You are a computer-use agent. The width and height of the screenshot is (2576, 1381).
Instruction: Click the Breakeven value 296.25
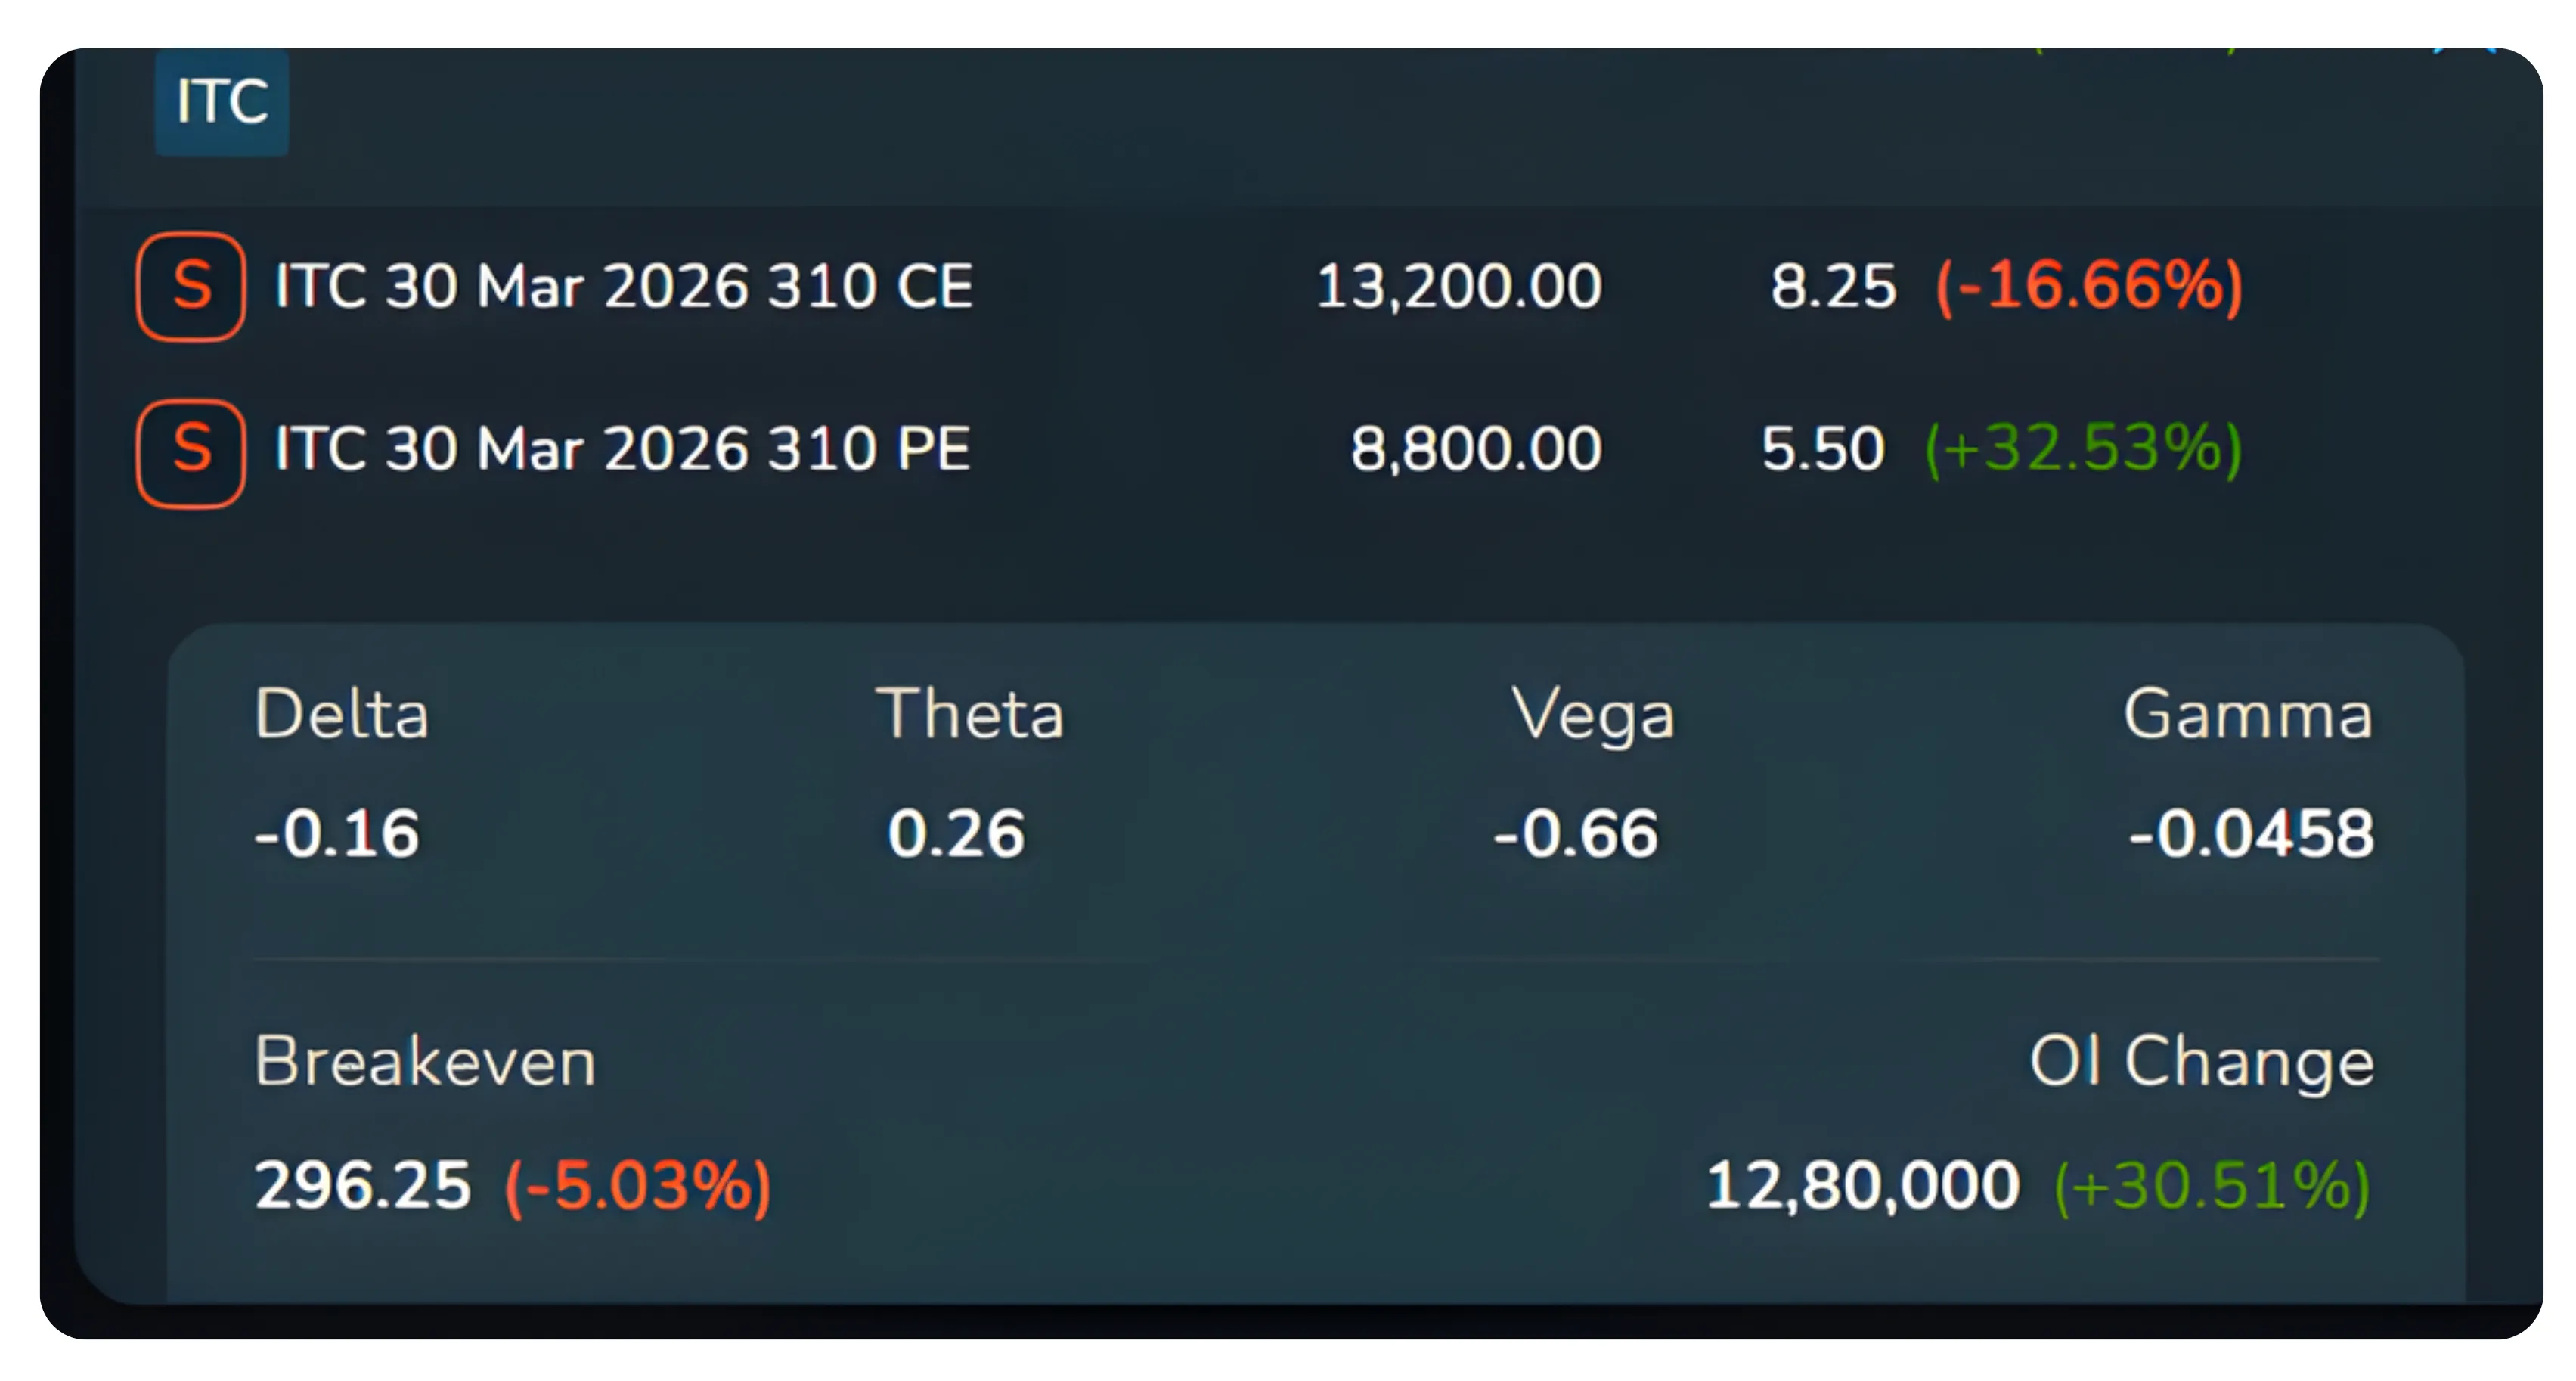click(361, 1184)
